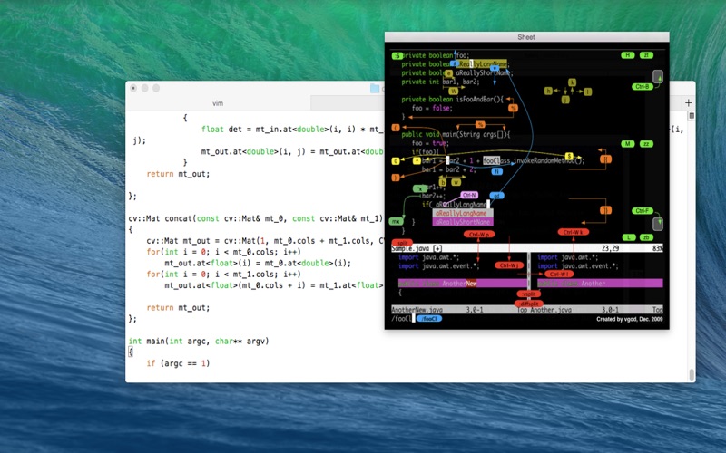Click the page-up scroll icon next to Ctrl-B
726x453 pixels.
click(x=657, y=76)
